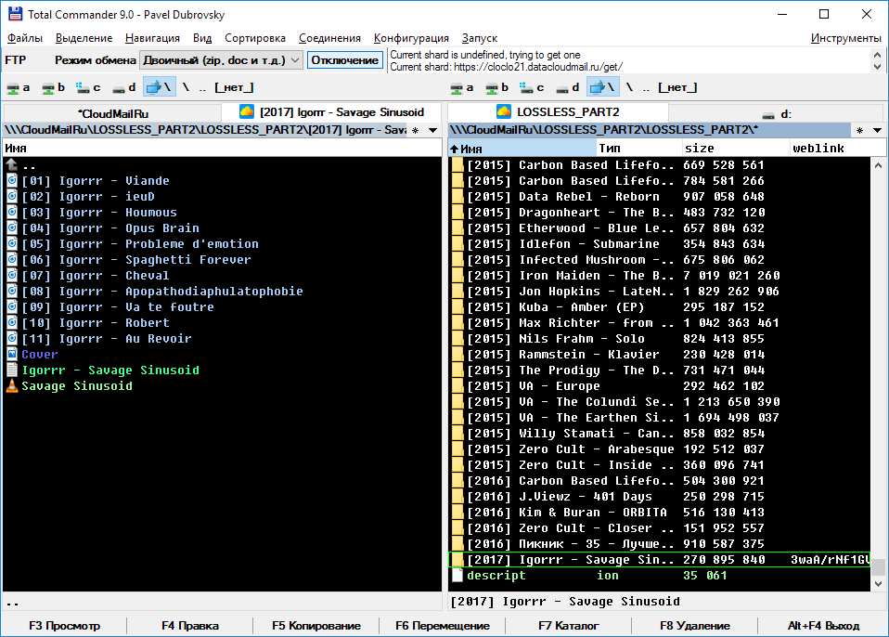Screen dimensions: 889x637
Task: Click F5 Копирование button
Action: click(x=316, y=626)
